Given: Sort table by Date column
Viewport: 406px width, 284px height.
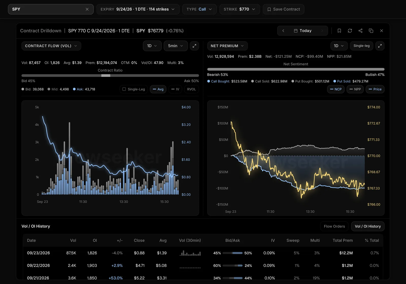Looking at the screenshot, I should [x=31, y=240].
